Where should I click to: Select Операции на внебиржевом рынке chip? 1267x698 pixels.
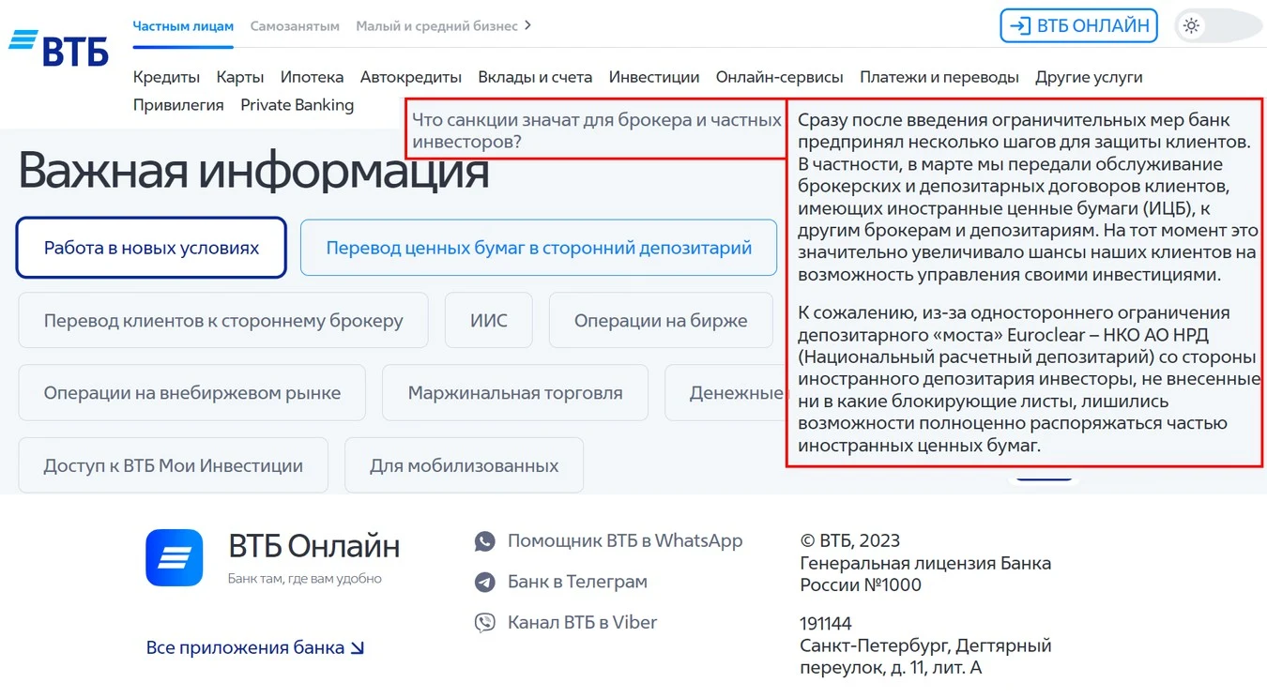(x=192, y=393)
